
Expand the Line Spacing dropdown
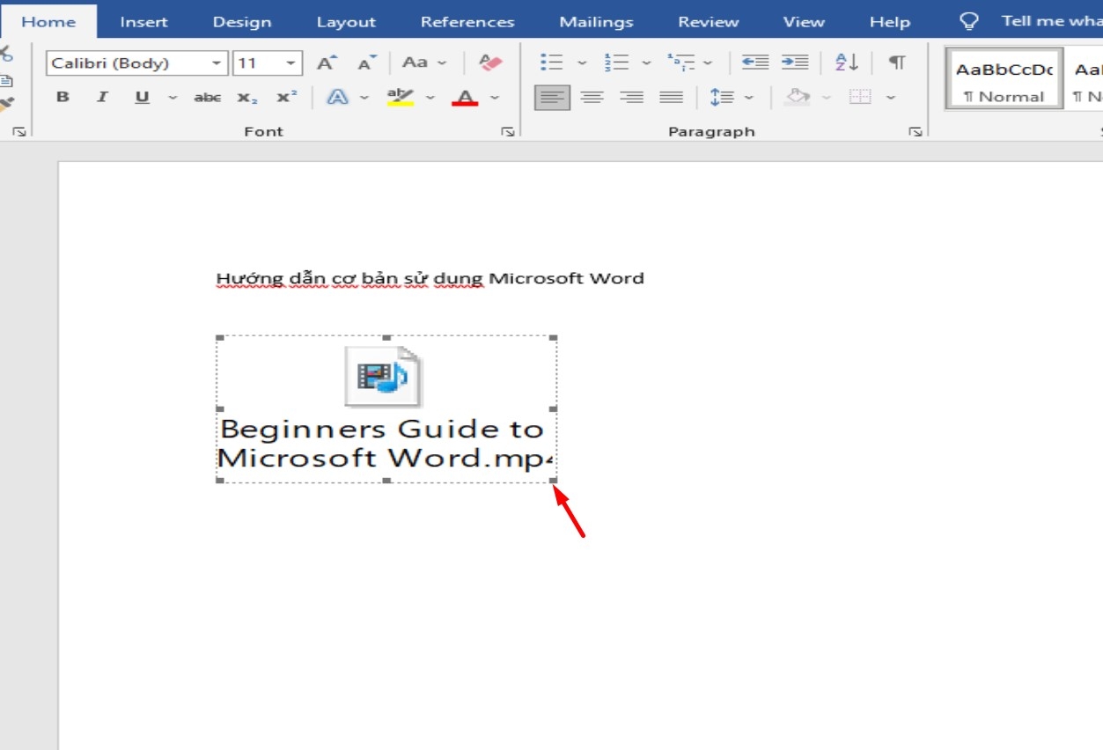(x=749, y=98)
